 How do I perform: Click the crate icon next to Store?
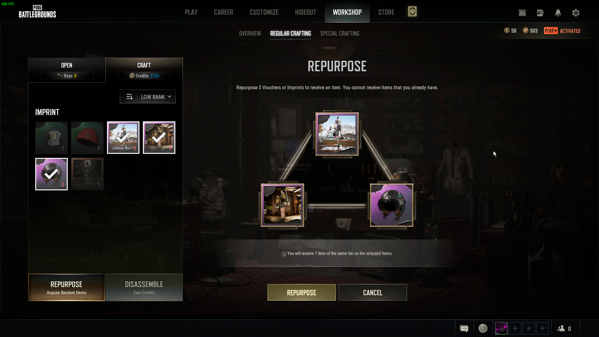(x=412, y=12)
